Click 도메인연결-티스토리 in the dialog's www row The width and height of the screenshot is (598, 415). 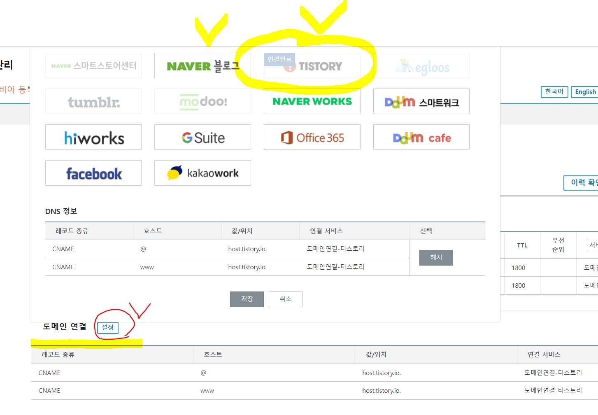pyautogui.click(x=336, y=267)
